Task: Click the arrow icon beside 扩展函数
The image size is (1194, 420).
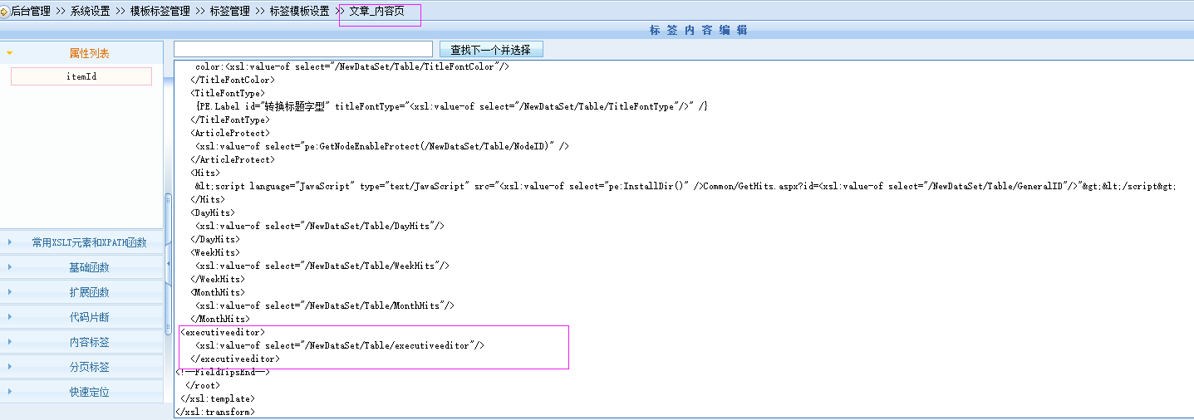Action: pyautogui.click(x=10, y=292)
